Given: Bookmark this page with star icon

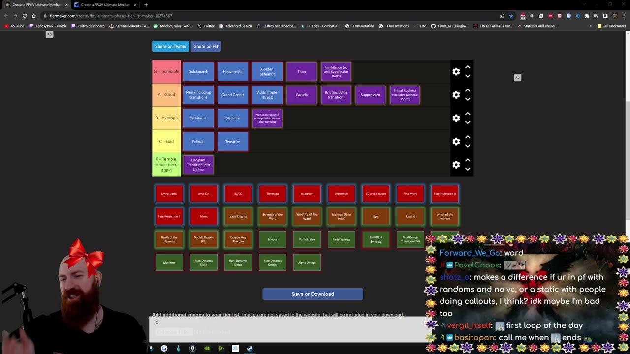Looking at the screenshot, I should 511,16.
